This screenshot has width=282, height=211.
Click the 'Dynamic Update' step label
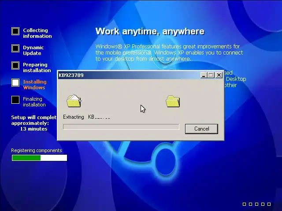tap(33, 51)
